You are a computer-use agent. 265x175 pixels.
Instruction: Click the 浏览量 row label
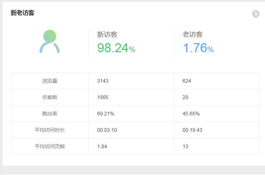[x=50, y=81]
